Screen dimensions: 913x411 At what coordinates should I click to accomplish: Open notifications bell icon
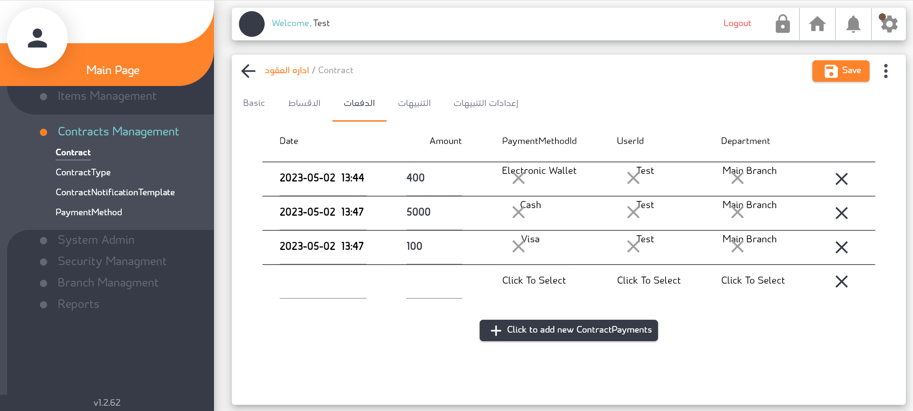coord(853,24)
